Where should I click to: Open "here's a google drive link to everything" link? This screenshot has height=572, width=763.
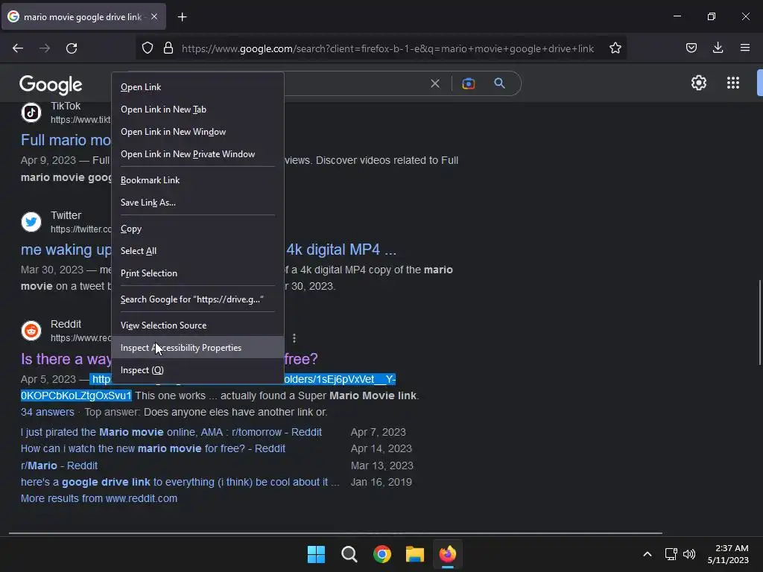coord(180,482)
